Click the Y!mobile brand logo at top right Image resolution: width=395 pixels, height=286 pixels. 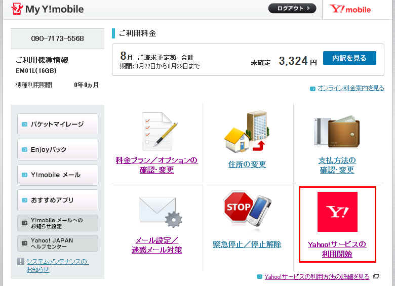350,9
